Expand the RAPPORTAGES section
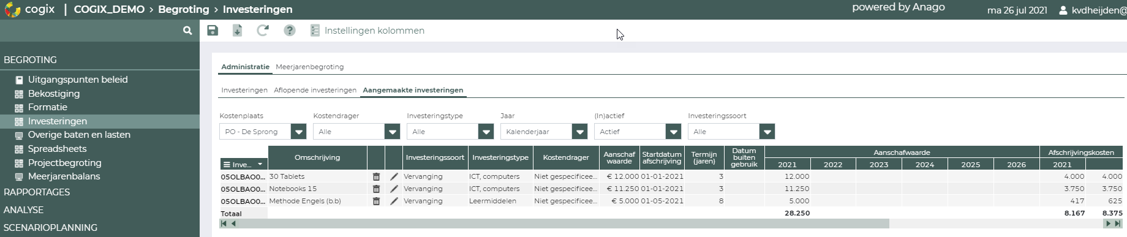1127x237 pixels. click(x=37, y=192)
